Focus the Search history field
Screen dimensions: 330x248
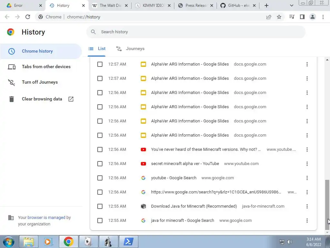[x=196, y=32]
